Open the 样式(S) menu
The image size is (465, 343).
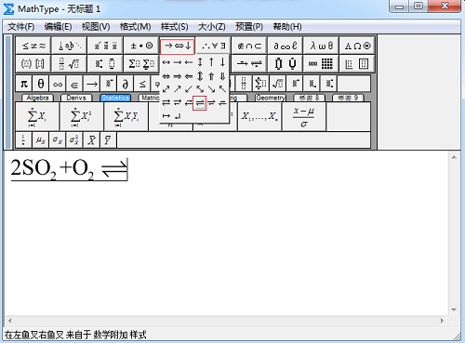tap(174, 27)
